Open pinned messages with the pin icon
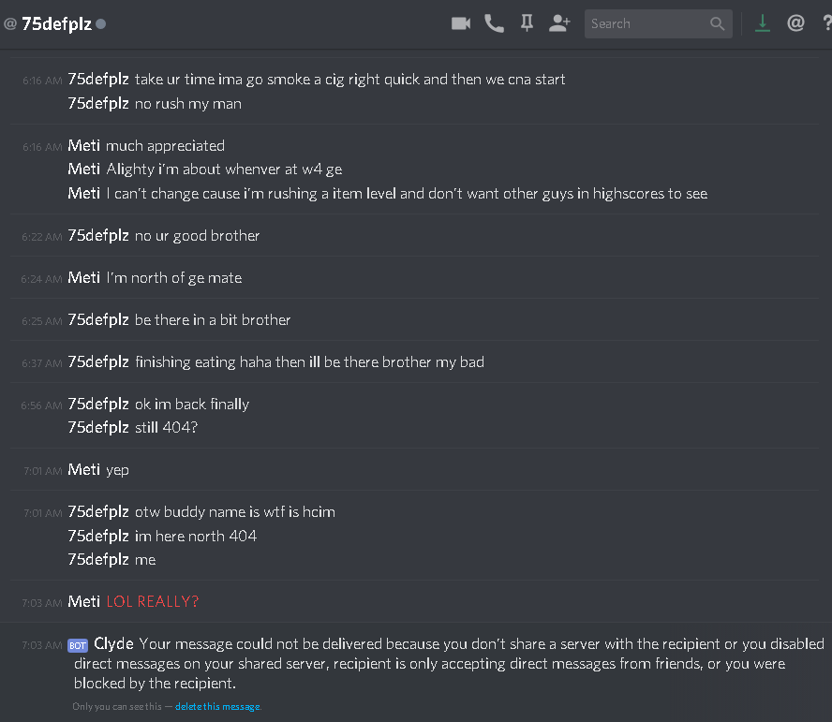This screenshot has height=722, width=832. [527, 23]
